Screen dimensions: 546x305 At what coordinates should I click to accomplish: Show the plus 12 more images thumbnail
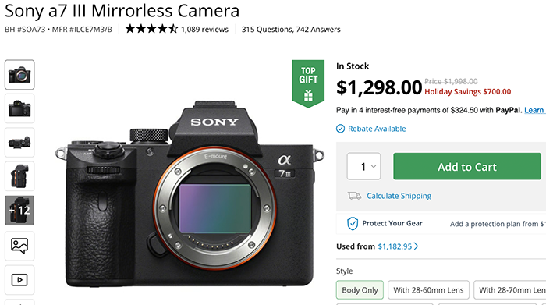tap(19, 211)
